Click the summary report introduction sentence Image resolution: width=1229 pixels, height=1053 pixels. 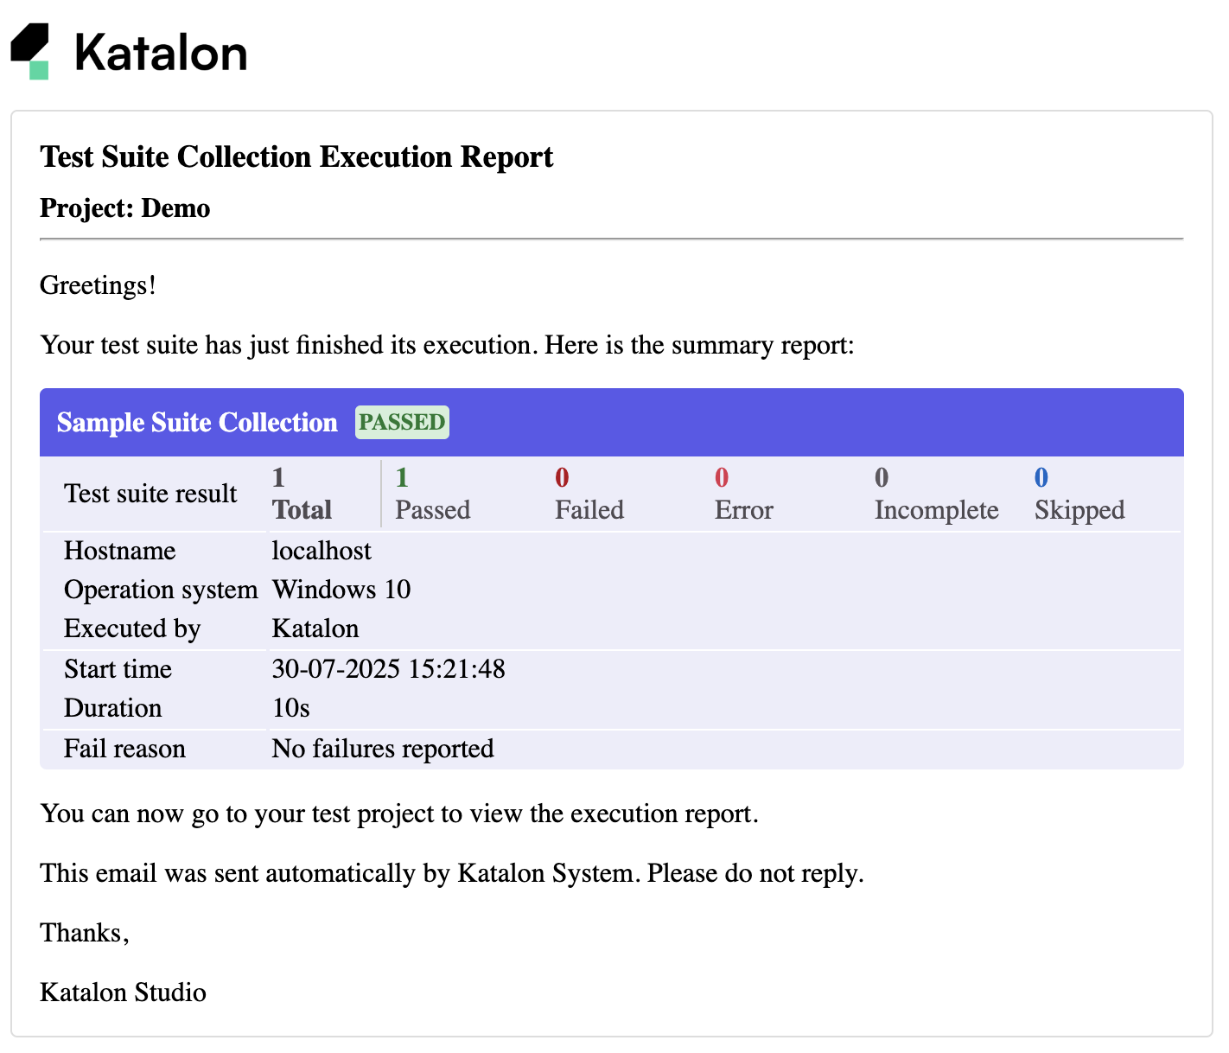pos(447,345)
